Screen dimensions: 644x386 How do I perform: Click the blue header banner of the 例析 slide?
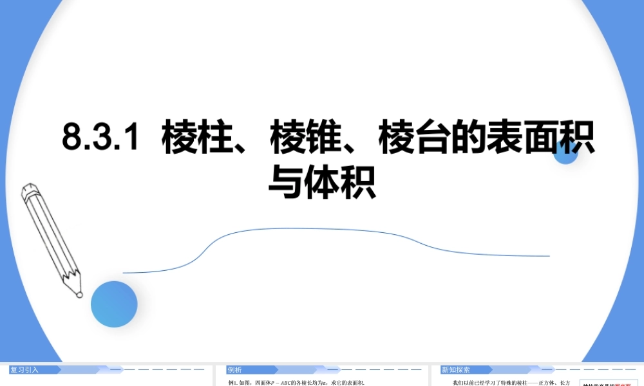click(x=283, y=369)
